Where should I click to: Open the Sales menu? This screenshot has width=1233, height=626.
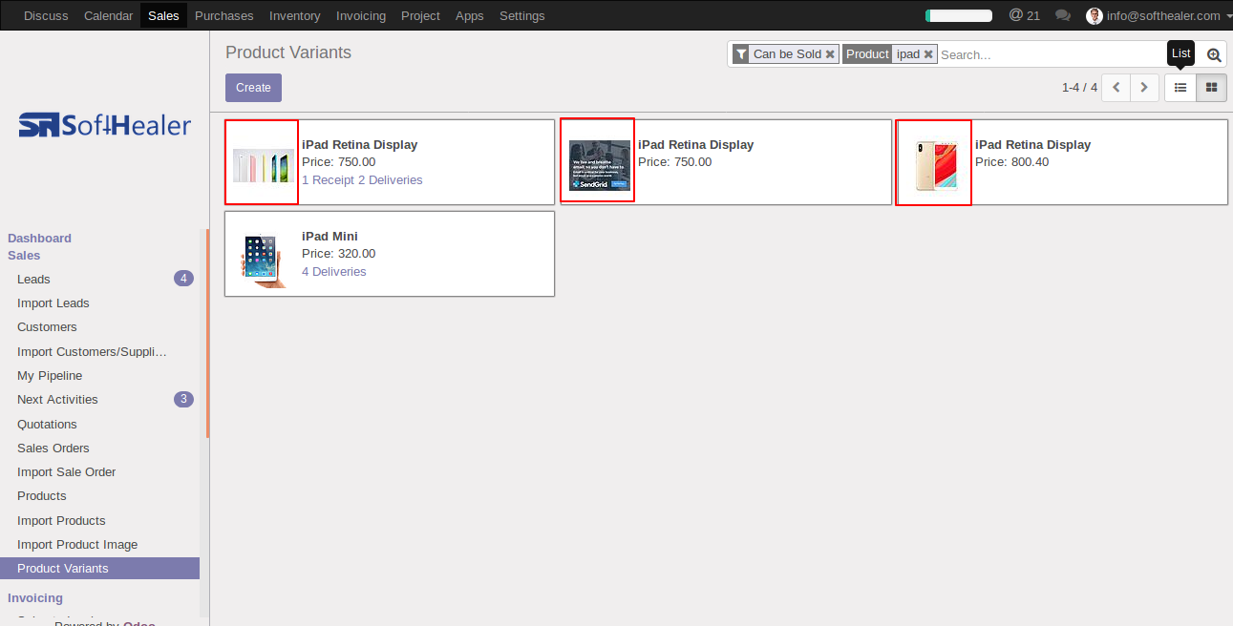(163, 15)
